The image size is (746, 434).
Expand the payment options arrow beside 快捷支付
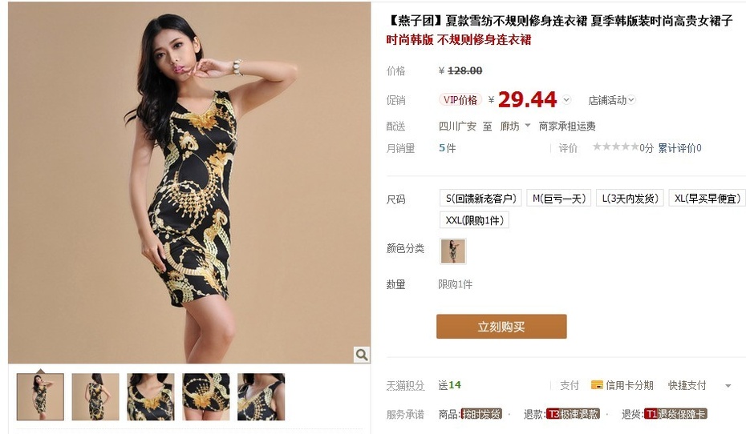point(728,386)
